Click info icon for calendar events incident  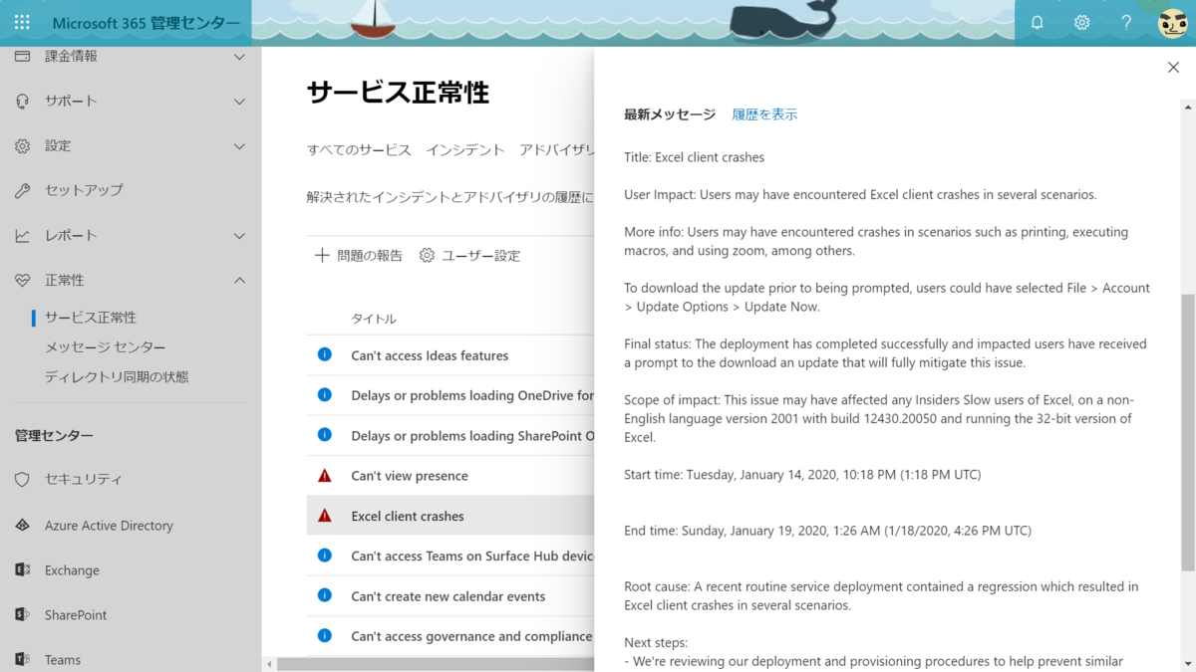[x=324, y=595]
